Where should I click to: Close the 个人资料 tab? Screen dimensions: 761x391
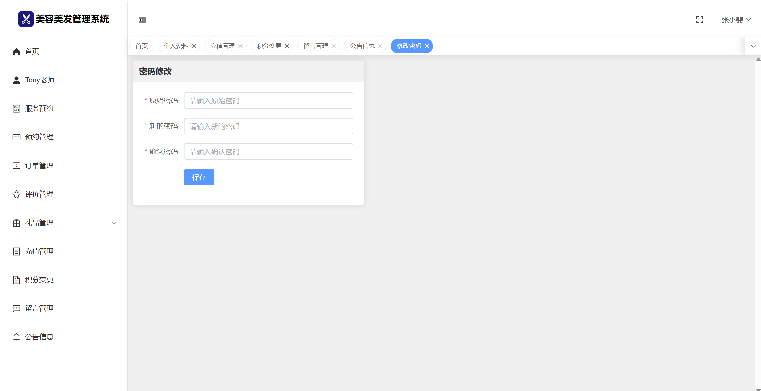click(194, 46)
